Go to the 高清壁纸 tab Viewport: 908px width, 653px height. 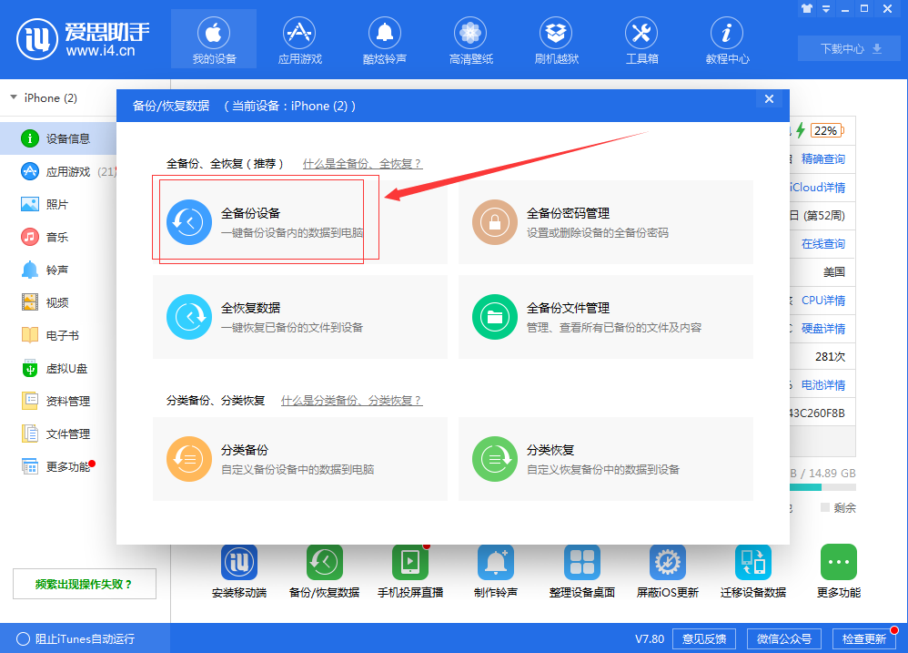pos(470,39)
